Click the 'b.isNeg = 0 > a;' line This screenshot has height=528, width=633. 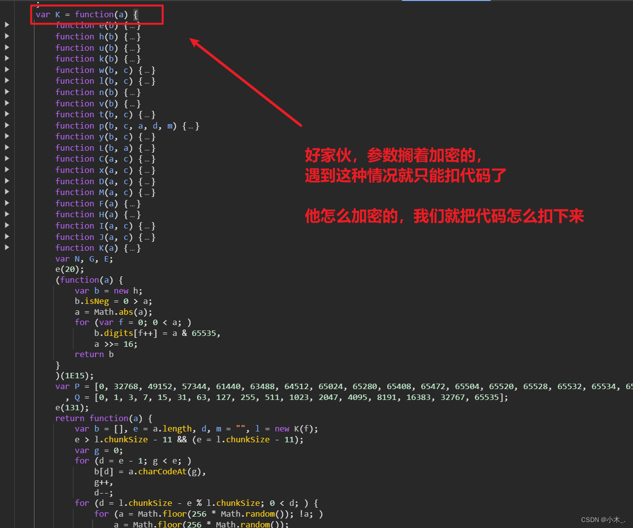pyautogui.click(x=113, y=301)
